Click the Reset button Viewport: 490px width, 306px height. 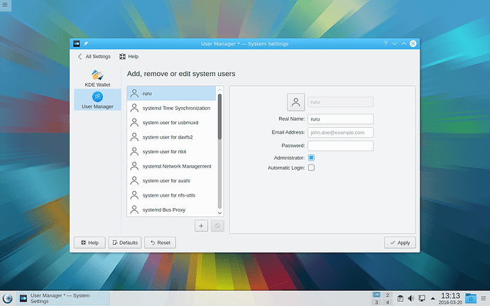[x=160, y=243]
